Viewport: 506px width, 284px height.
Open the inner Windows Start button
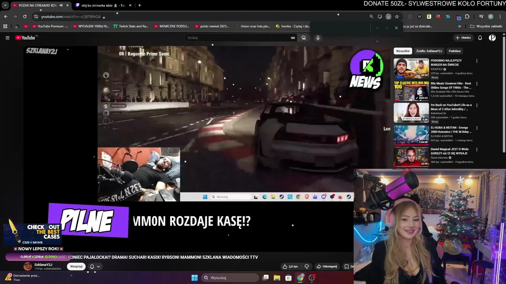(205, 197)
